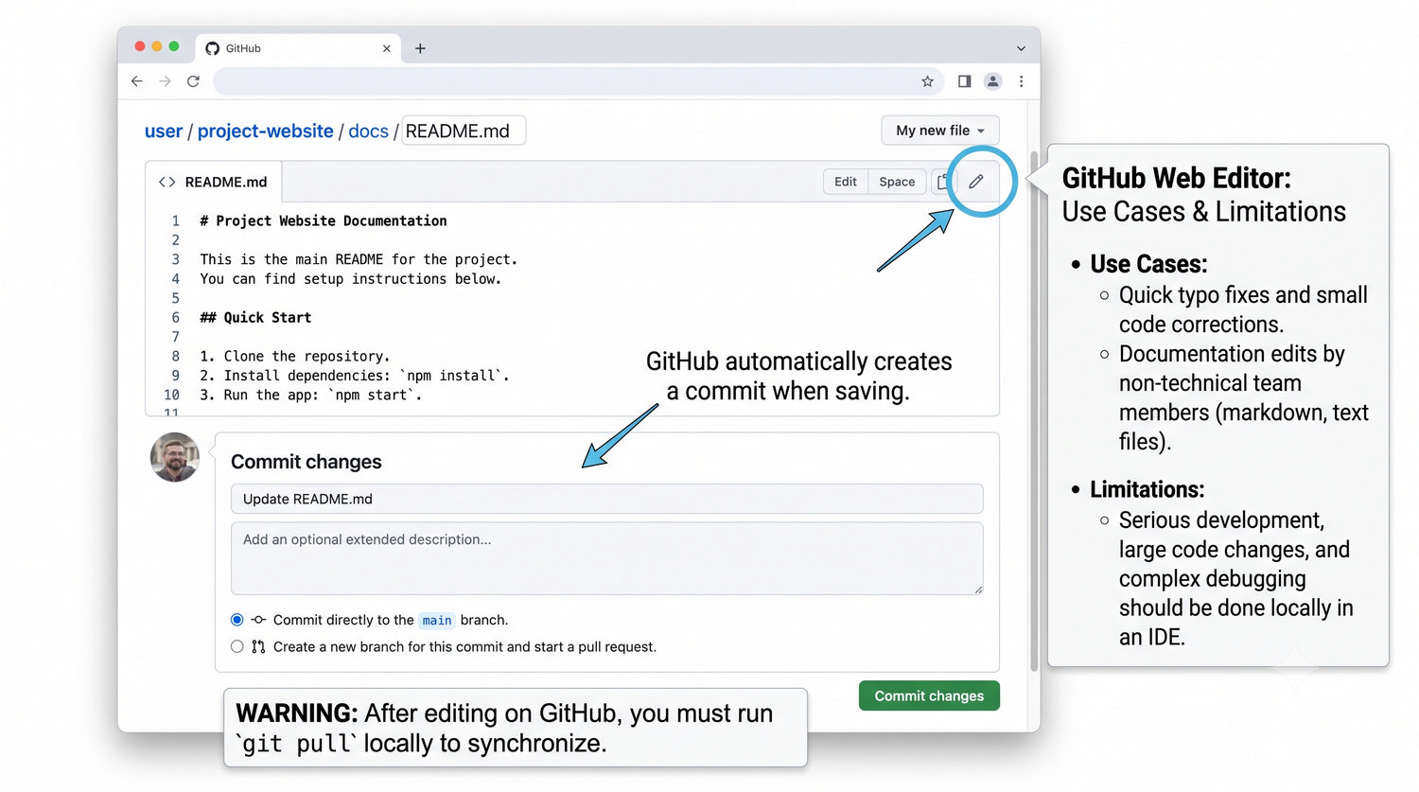Click the npm install code line
The height and width of the screenshot is (792, 1419).
point(354,376)
